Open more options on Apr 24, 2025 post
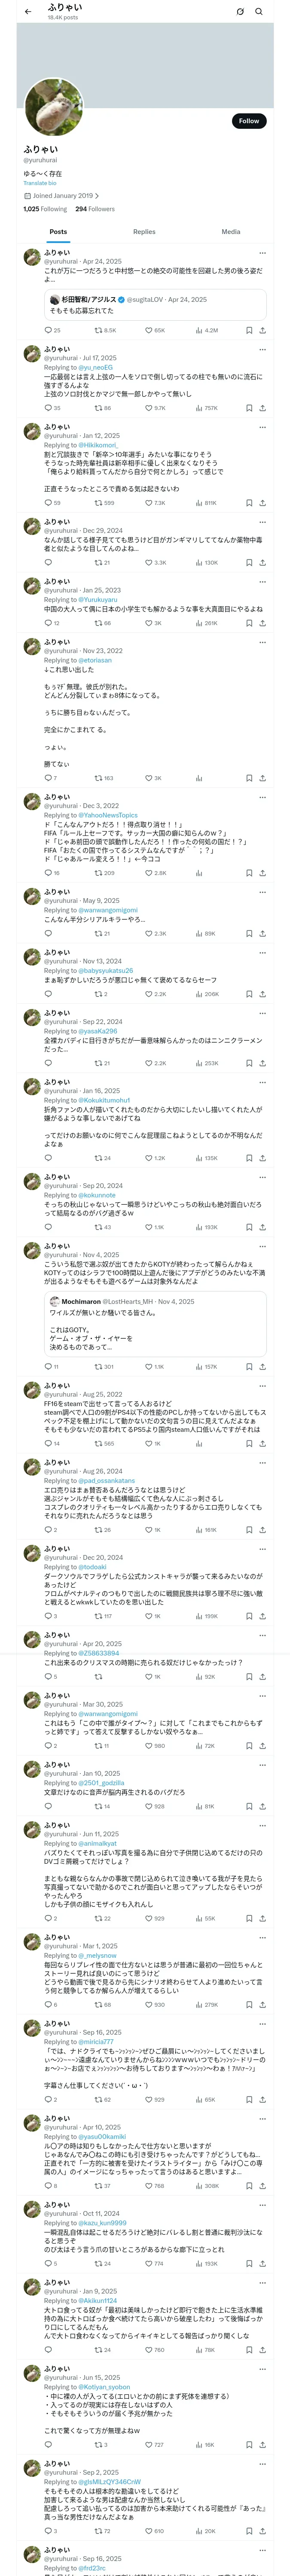 [263, 253]
